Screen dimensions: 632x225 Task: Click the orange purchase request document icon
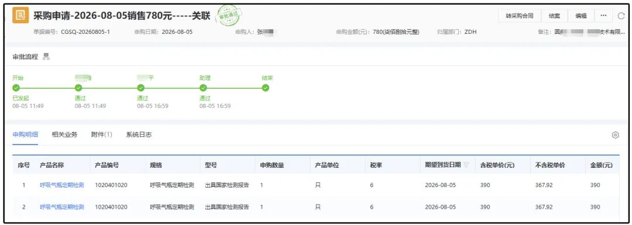(20, 15)
